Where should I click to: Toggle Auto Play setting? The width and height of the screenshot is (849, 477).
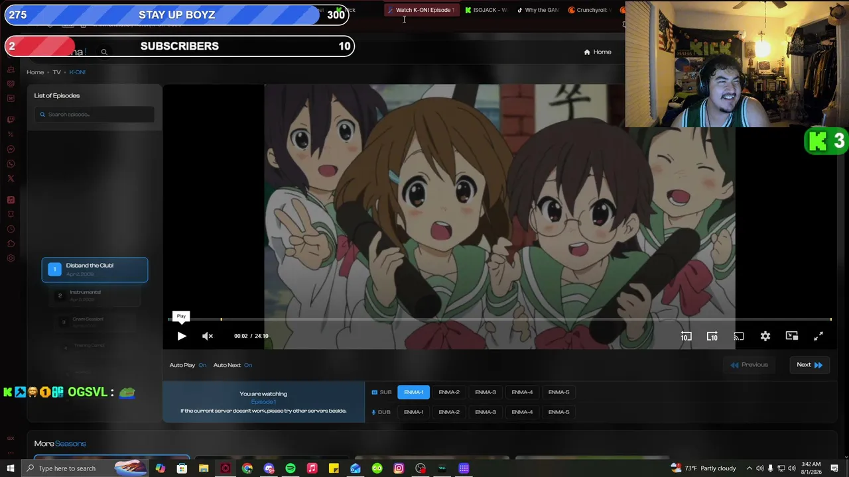[x=188, y=365]
